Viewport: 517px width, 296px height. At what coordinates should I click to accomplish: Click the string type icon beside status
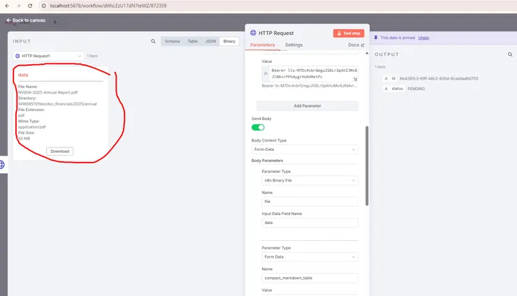click(386, 89)
